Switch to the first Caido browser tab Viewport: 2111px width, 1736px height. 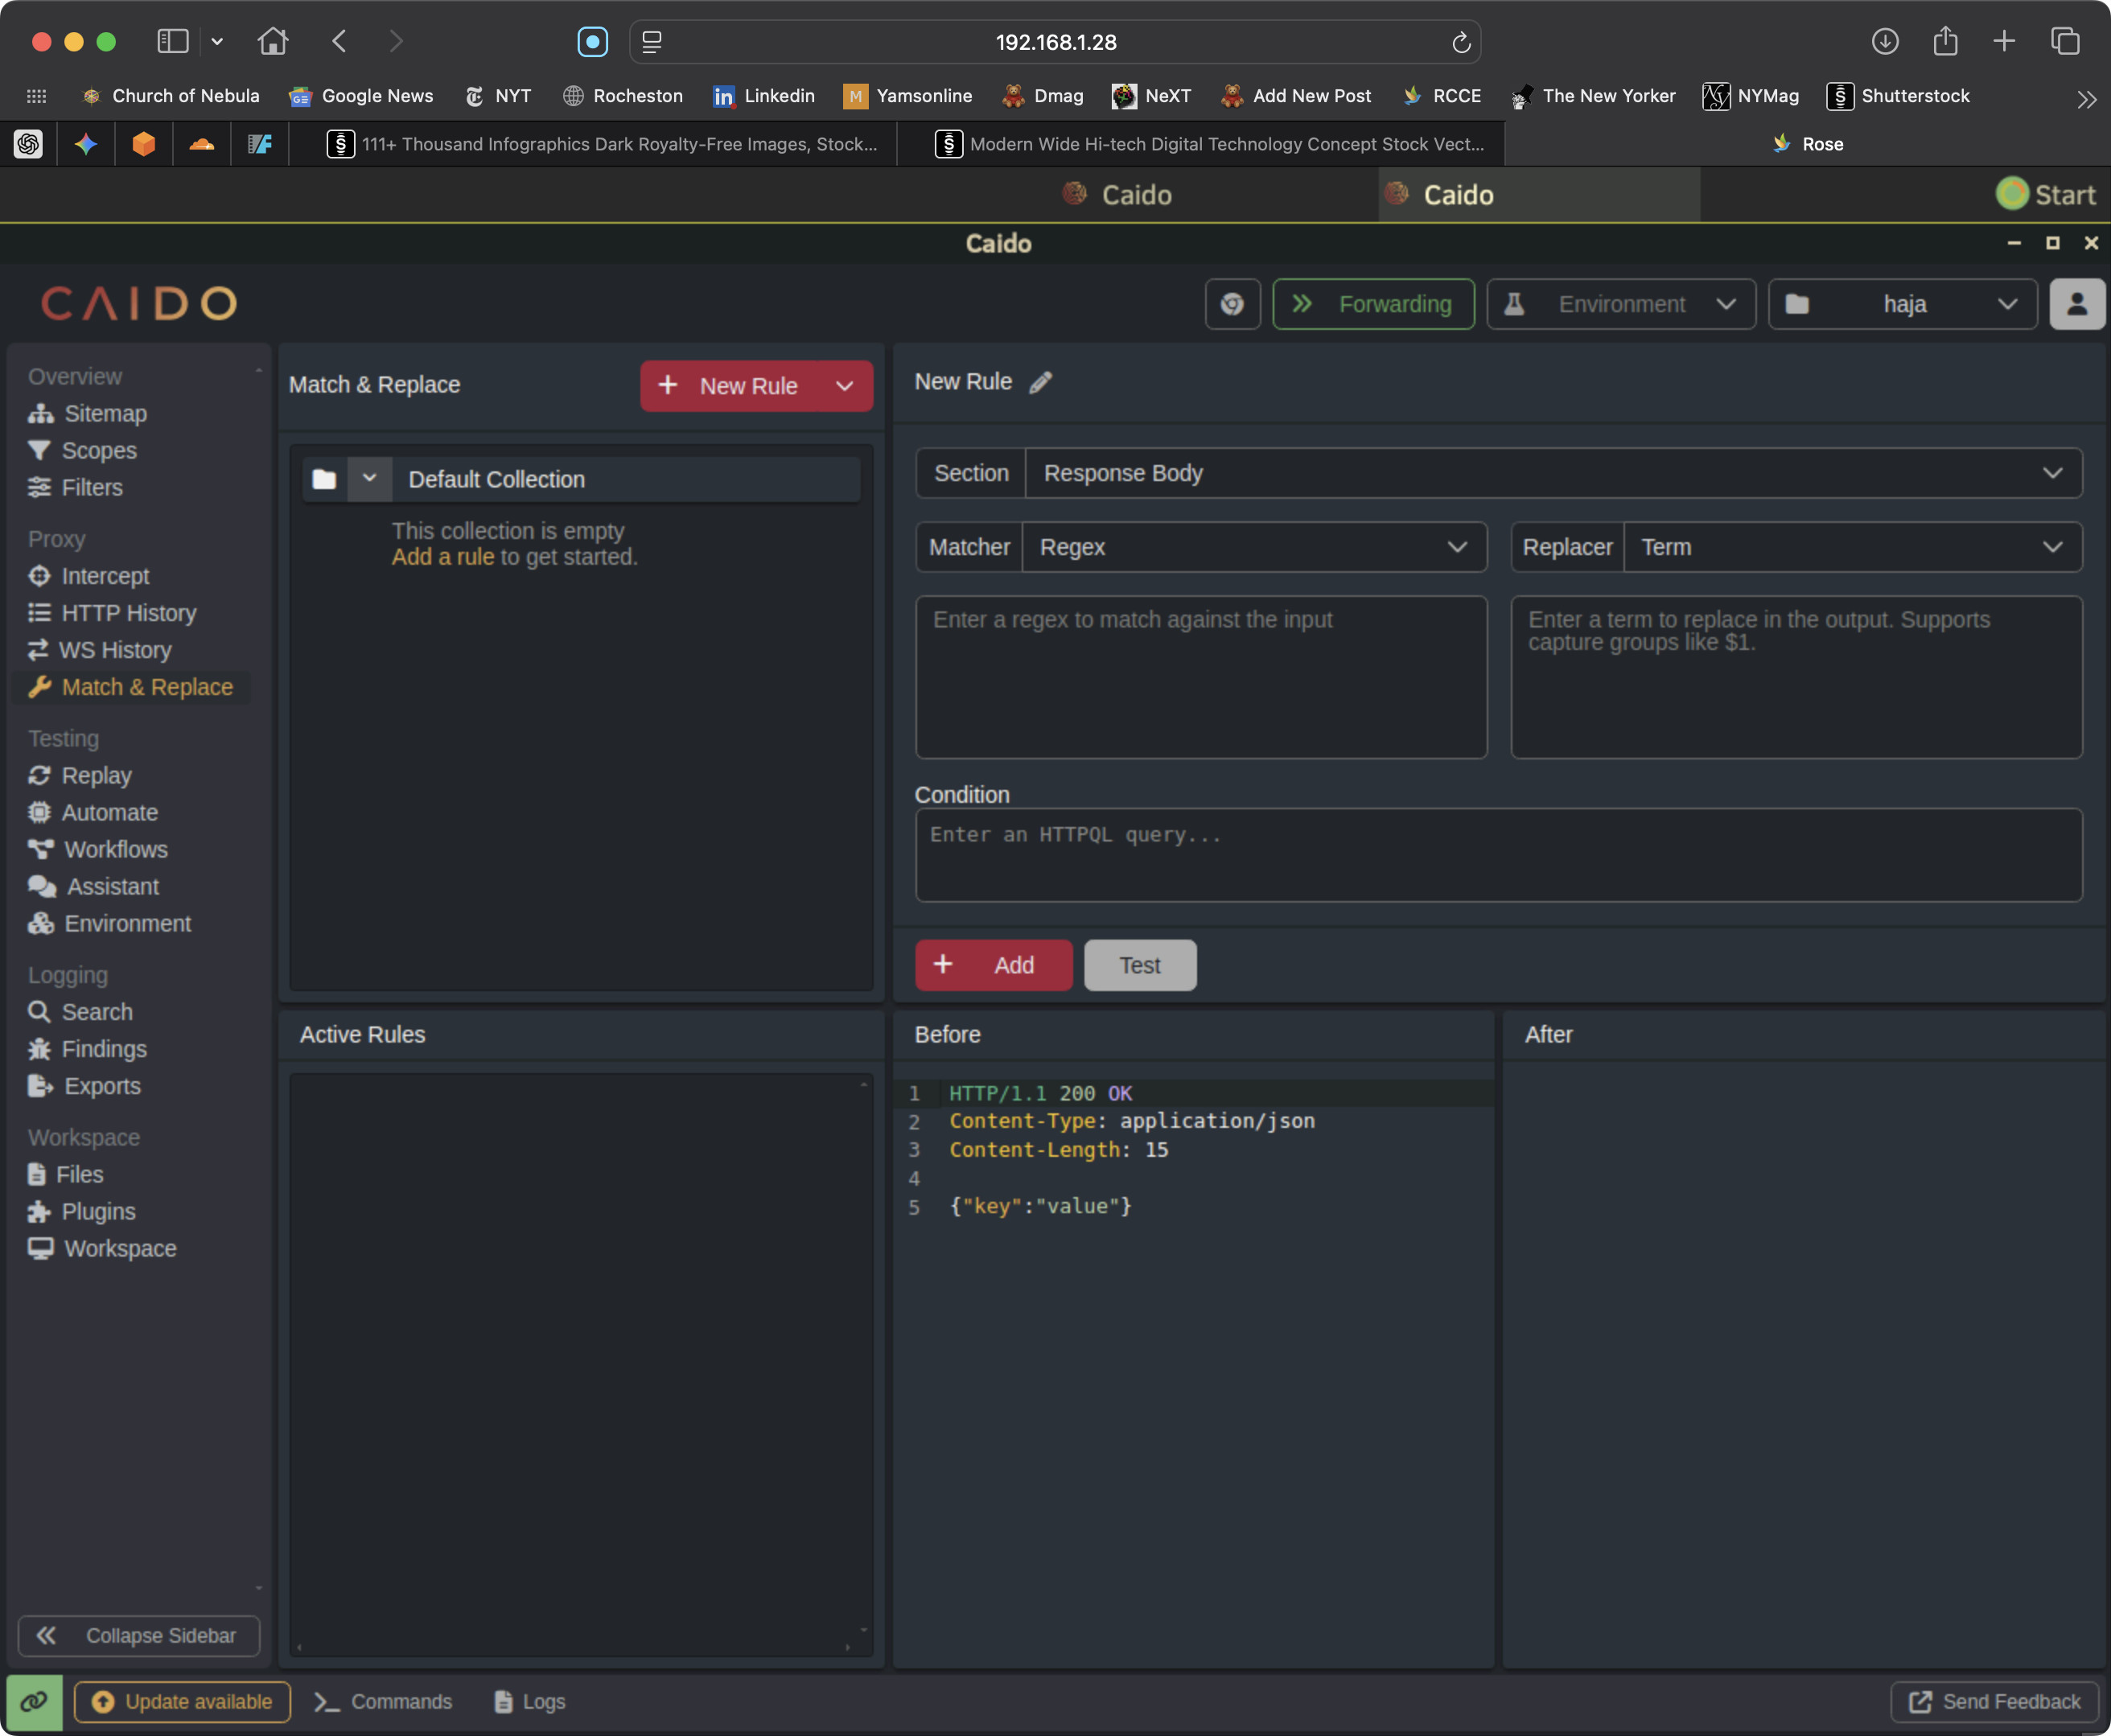(x=1117, y=195)
